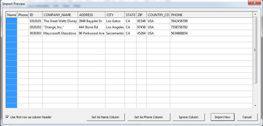263x126 pixels.
Task: Select the ADDRESS column header
Action: (92, 15)
